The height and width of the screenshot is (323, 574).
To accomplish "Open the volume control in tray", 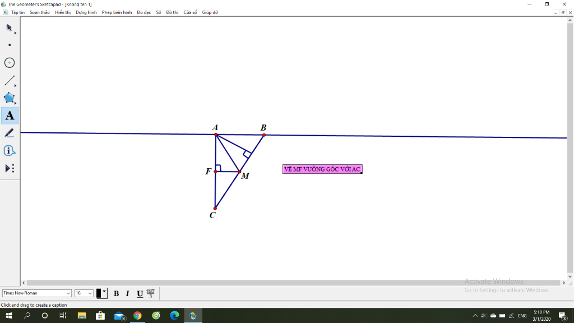I will (484, 316).
